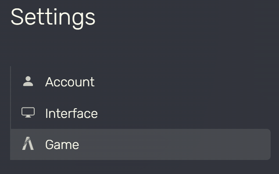Select the highlighted Game row's empty area
Screen dimensions: 279x174
(x=175, y=144)
